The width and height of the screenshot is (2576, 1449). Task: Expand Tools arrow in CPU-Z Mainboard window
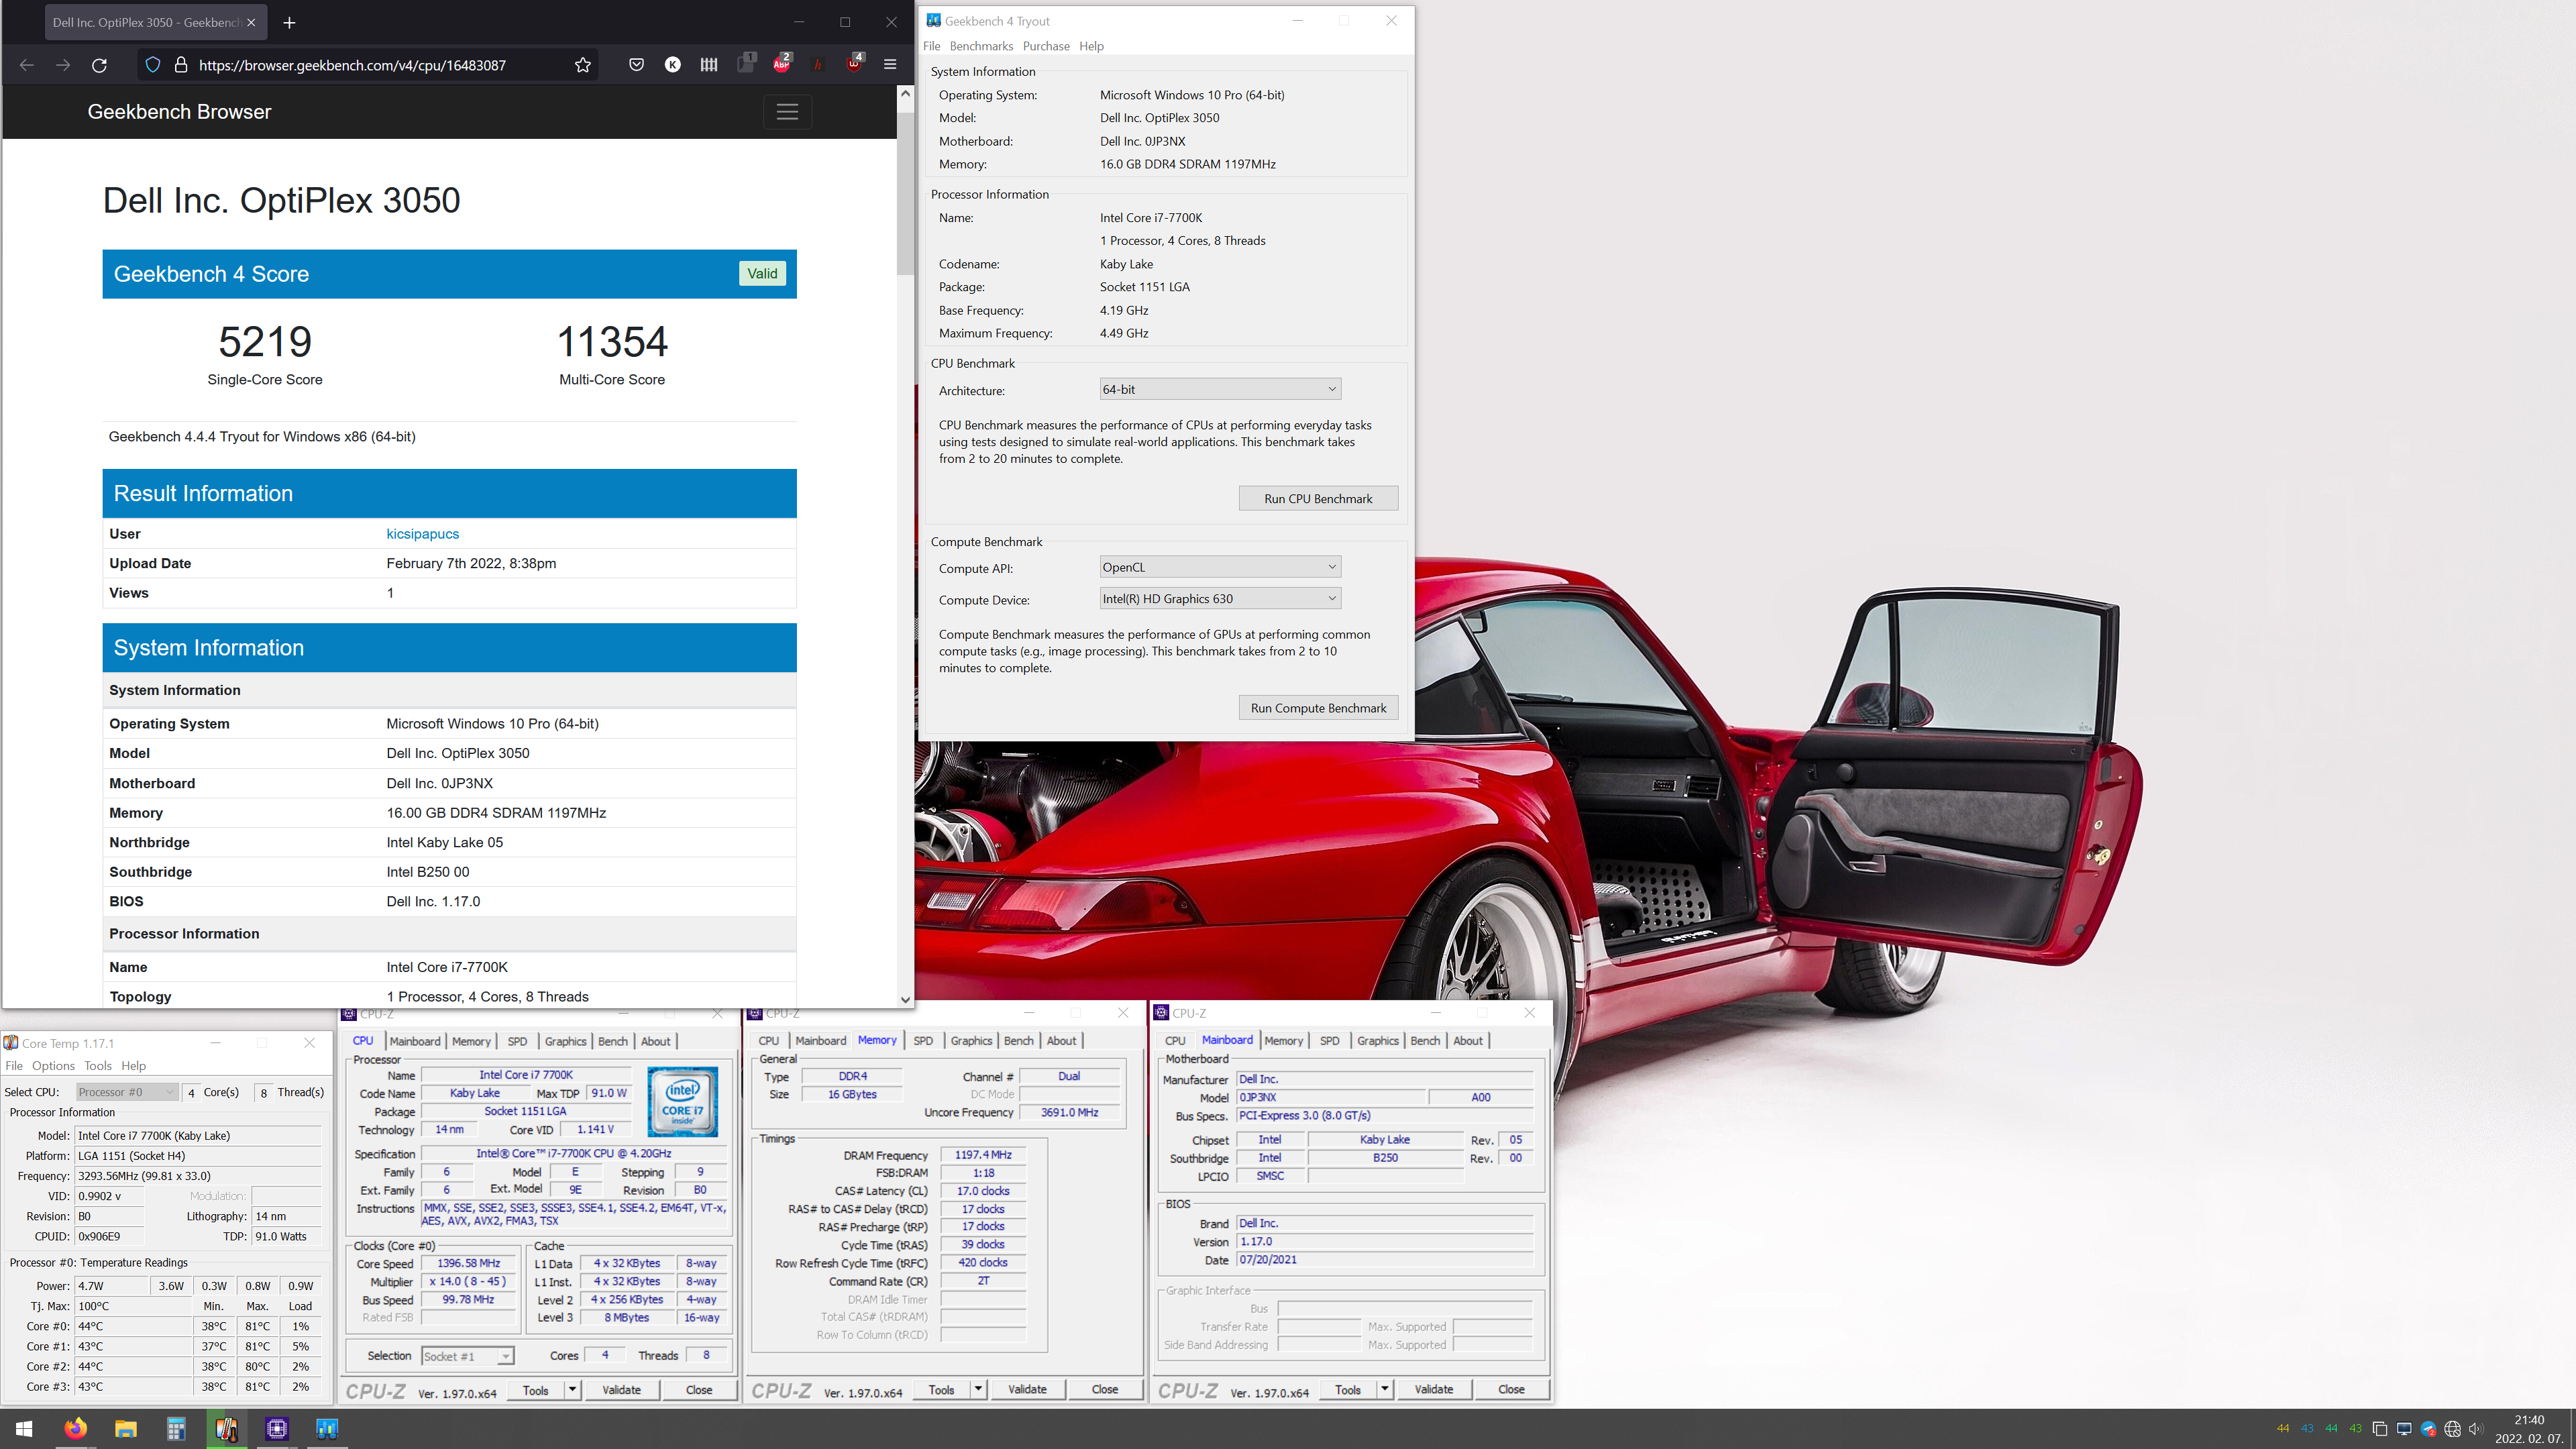pyautogui.click(x=1385, y=1390)
